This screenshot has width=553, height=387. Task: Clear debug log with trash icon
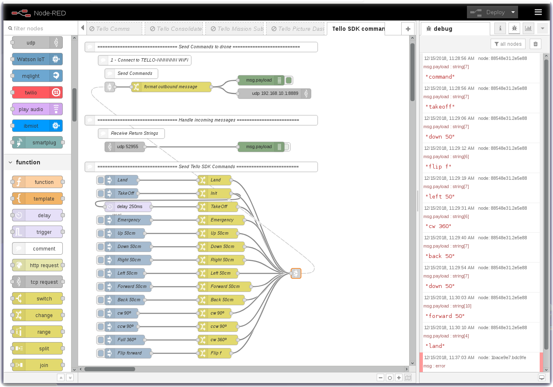(x=536, y=44)
